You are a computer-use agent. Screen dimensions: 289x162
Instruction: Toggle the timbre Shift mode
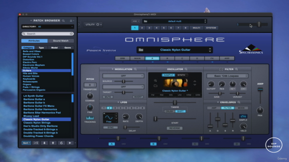[180, 111]
